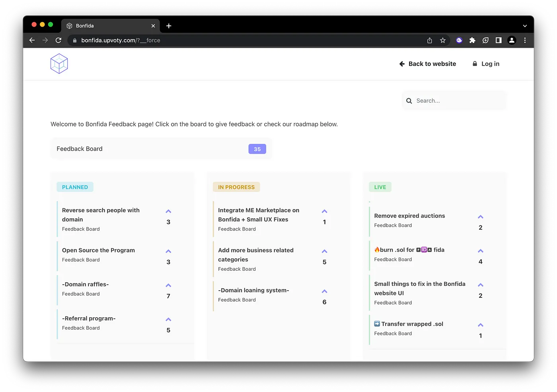Click the vote count 7 on Domain raffles
This screenshot has height=392, width=557.
(168, 296)
